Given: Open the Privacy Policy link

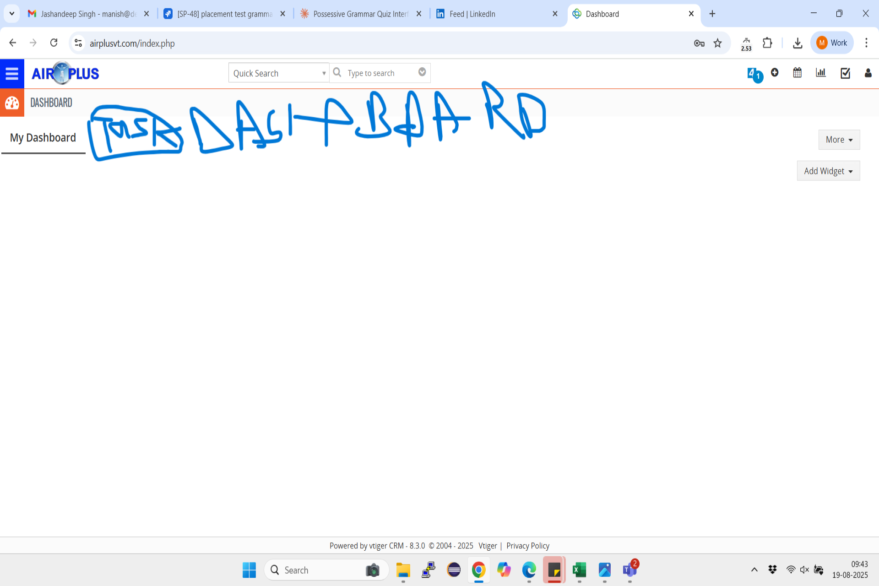Looking at the screenshot, I should [527, 546].
